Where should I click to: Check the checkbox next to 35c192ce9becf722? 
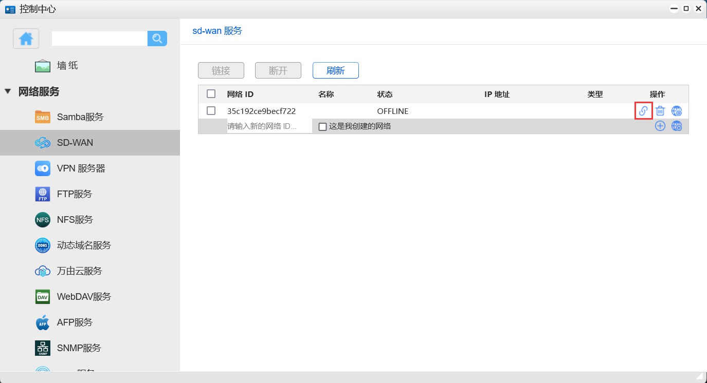211,110
